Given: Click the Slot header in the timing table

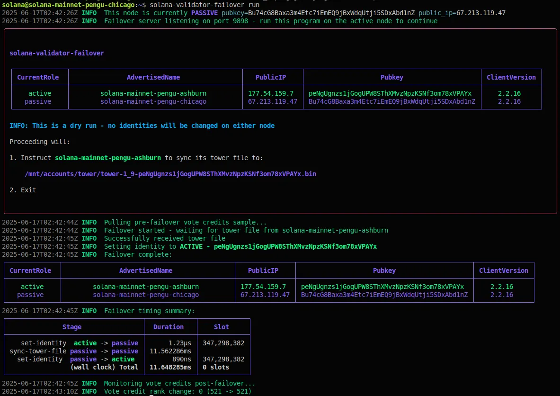Looking at the screenshot, I should coord(222,327).
